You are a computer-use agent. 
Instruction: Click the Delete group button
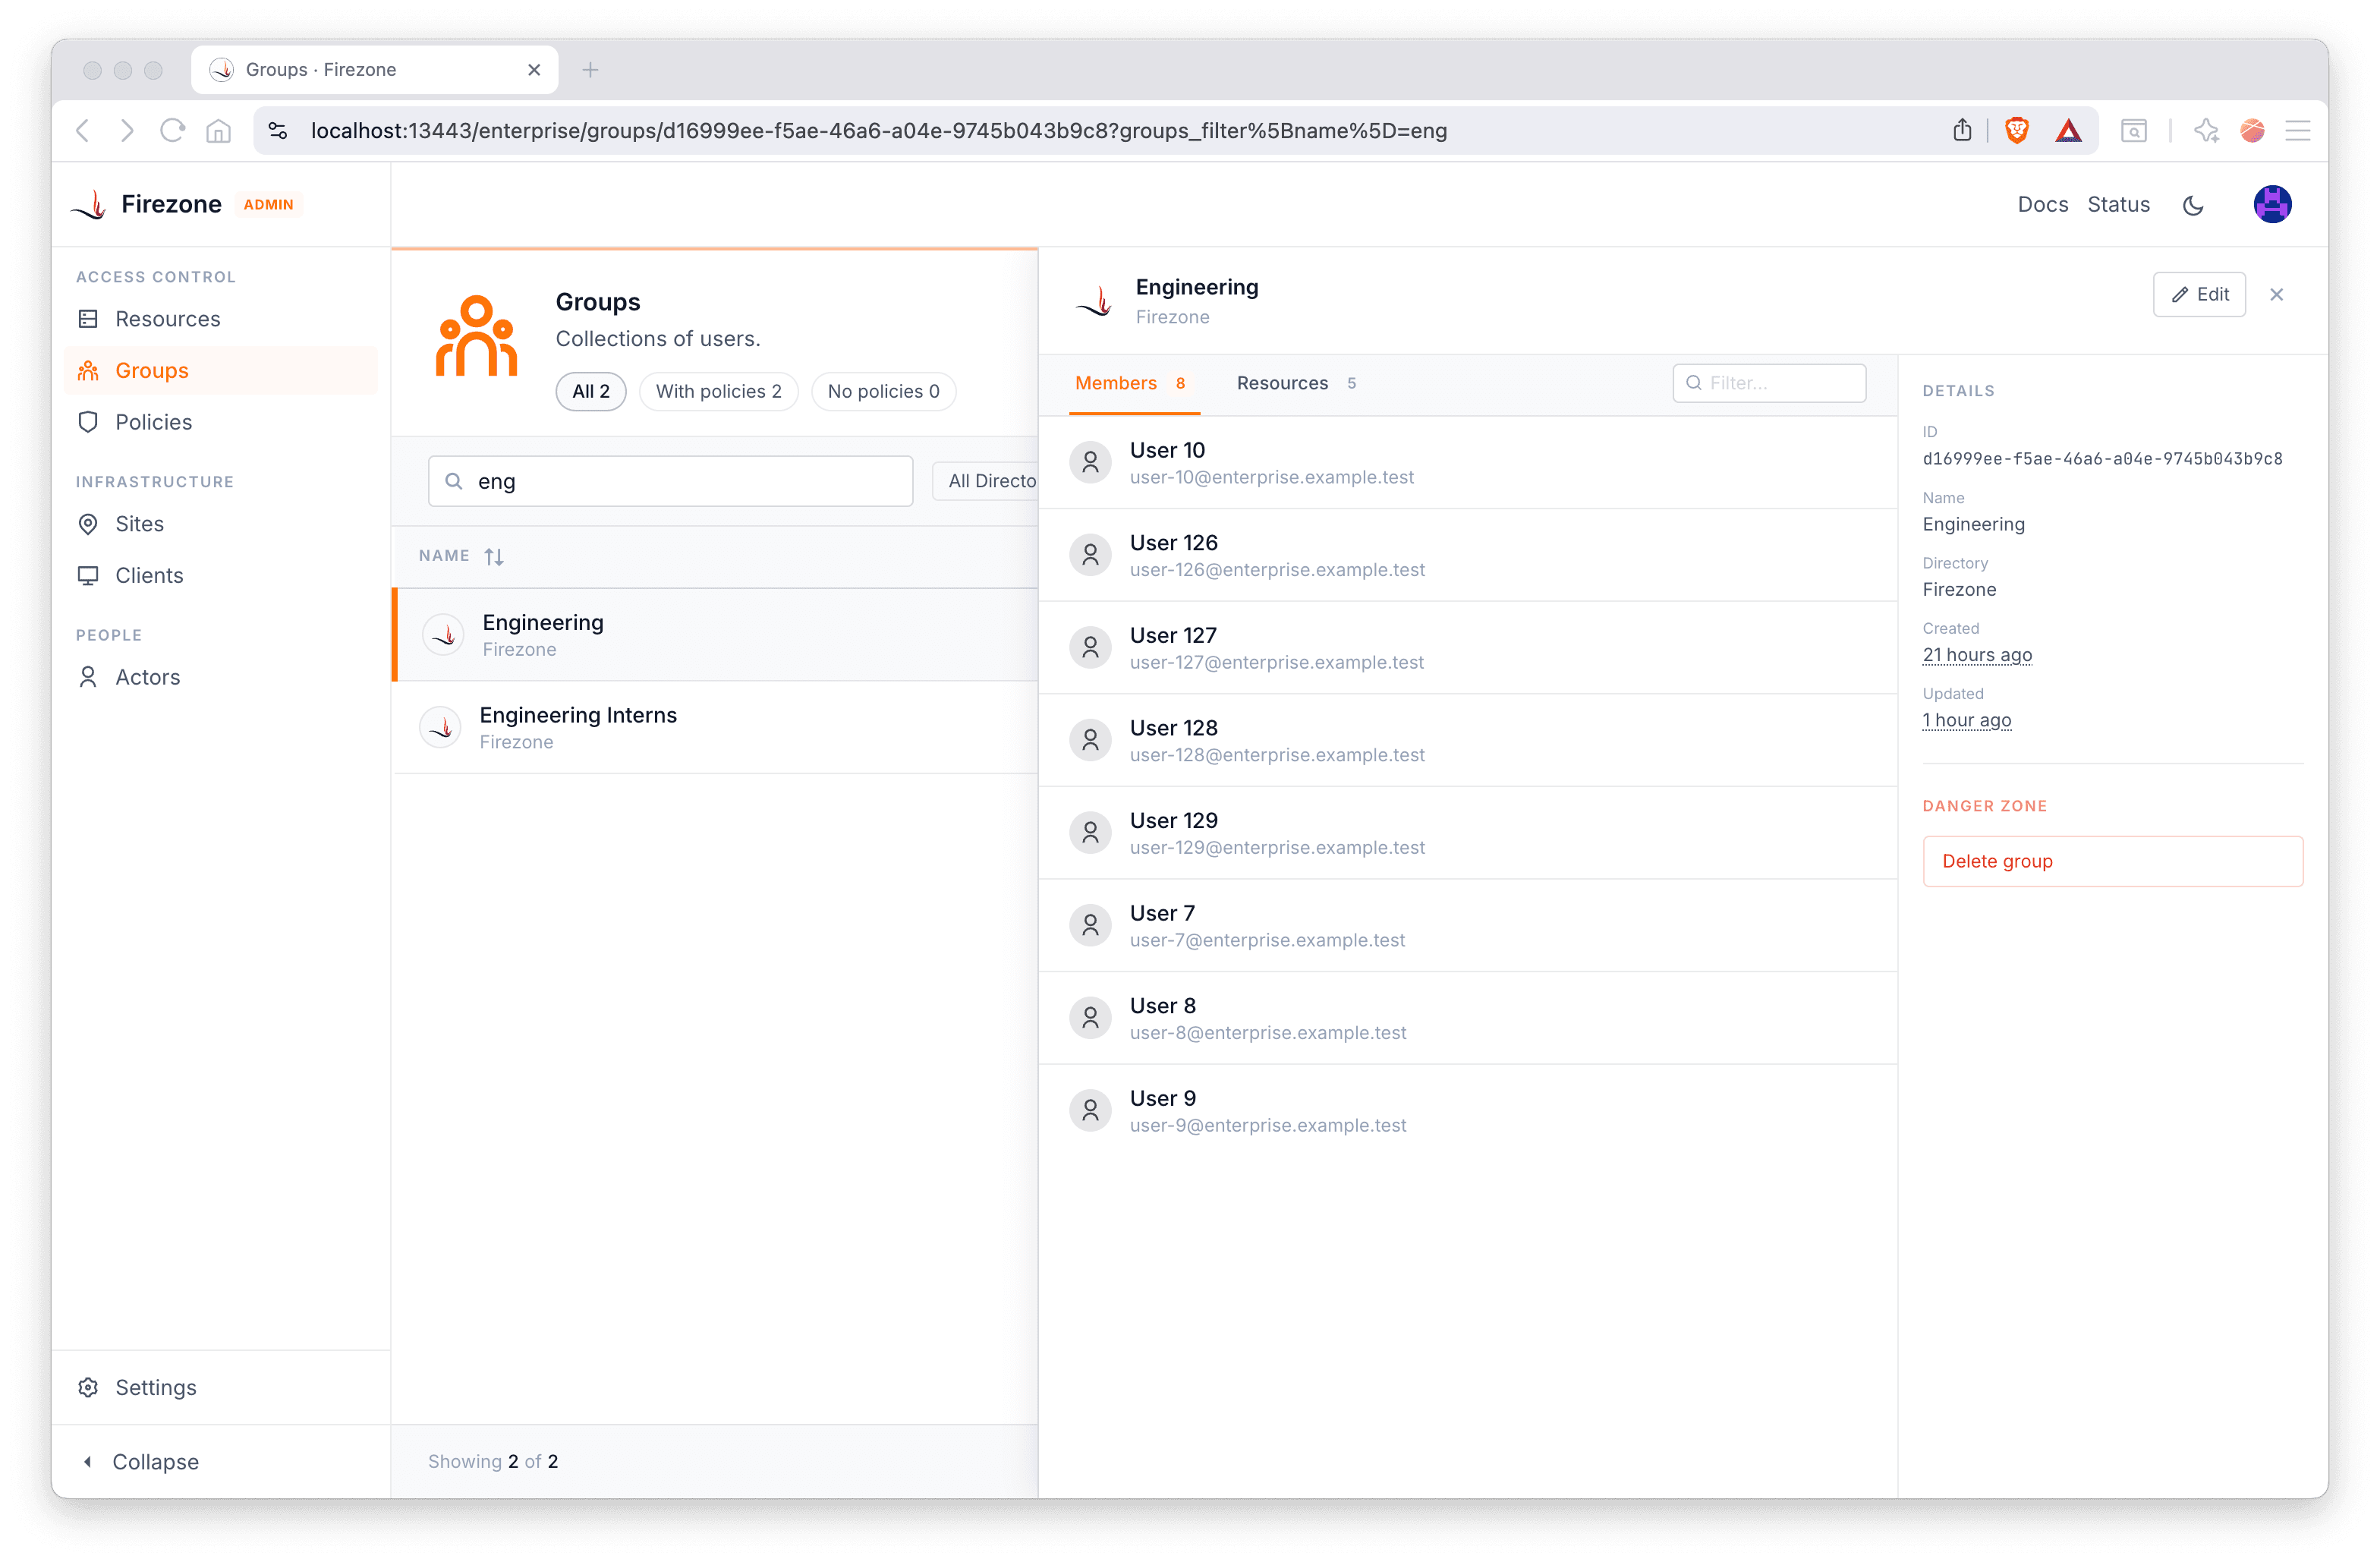tap(2111, 861)
